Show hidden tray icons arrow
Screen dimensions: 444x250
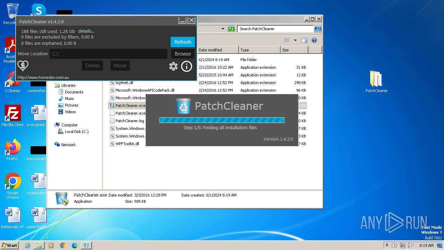tap(387, 245)
